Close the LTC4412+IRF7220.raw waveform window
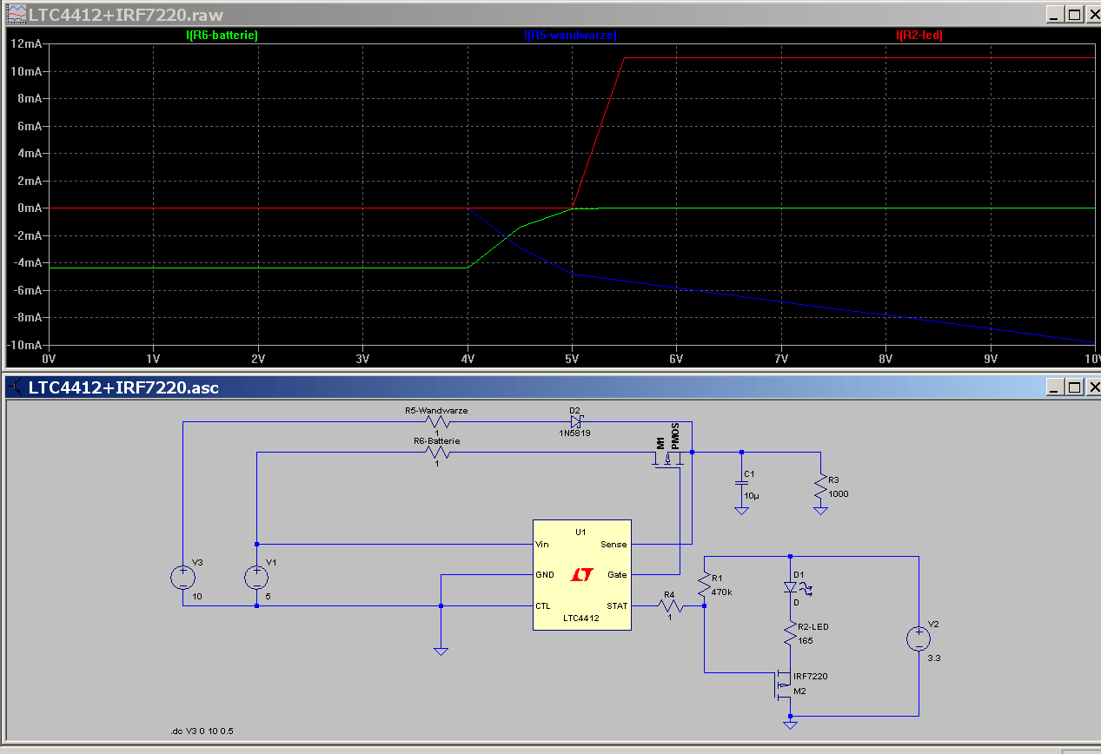 (1093, 15)
